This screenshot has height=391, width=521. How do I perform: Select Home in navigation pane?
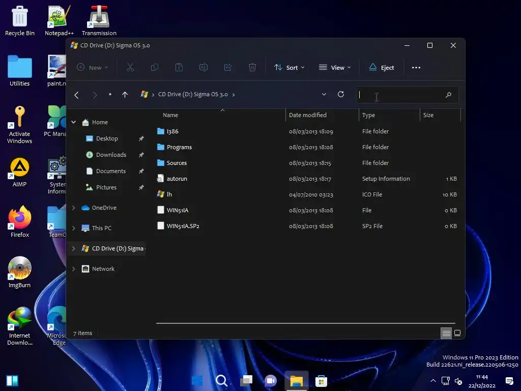coord(100,122)
